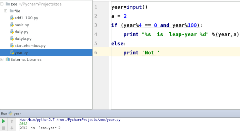This screenshot has height=131, width=240.
Task: Click the up arrow in Run panel
Action: coord(12,121)
